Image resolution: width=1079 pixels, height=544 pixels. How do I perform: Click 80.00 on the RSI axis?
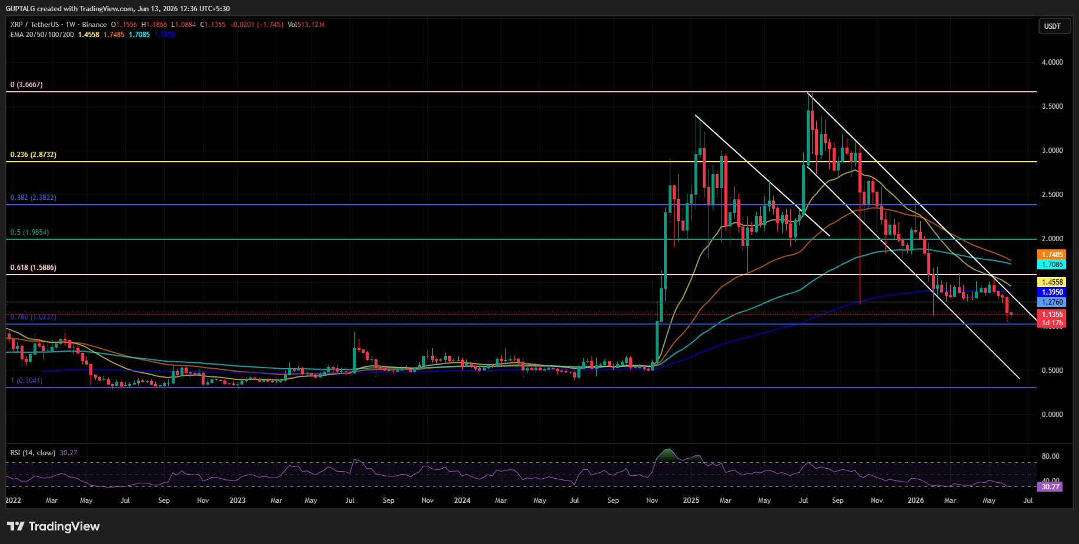click(x=1050, y=456)
